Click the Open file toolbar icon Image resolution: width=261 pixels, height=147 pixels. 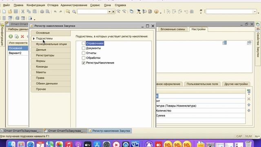click(10, 11)
